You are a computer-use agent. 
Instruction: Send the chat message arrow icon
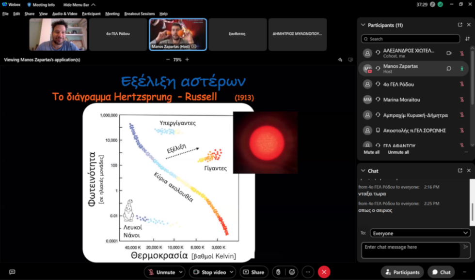(x=466, y=247)
